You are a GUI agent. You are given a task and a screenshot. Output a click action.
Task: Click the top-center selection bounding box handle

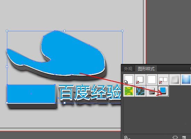[65, 31]
